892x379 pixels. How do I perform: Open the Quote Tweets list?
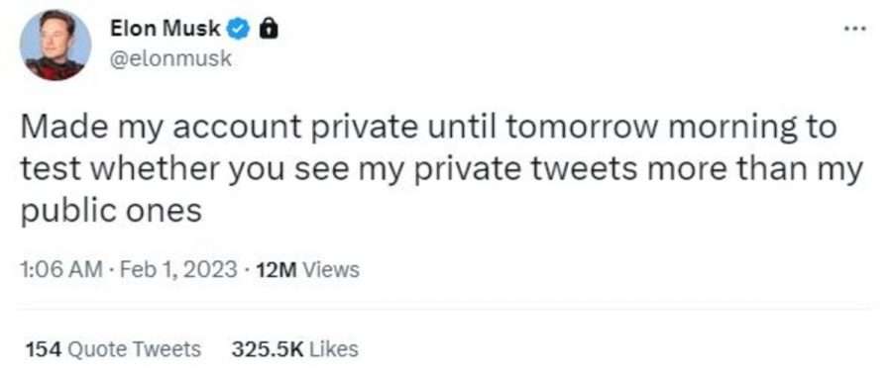pos(134,349)
